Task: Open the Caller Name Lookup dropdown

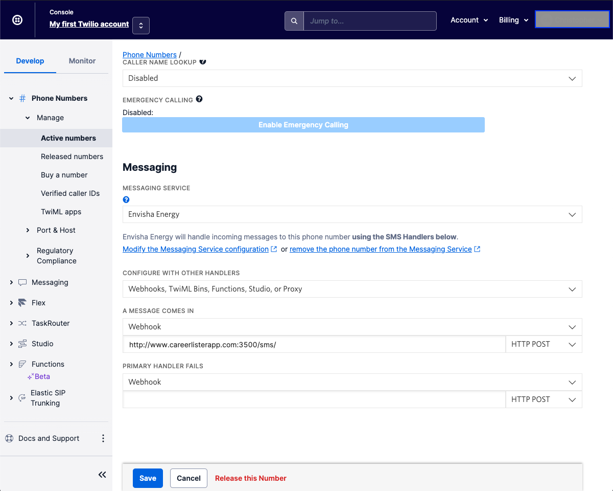Action: point(352,78)
